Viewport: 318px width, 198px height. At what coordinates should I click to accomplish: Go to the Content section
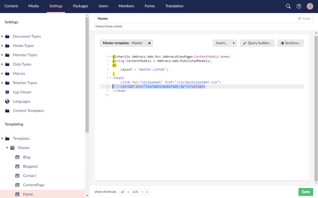point(11,6)
